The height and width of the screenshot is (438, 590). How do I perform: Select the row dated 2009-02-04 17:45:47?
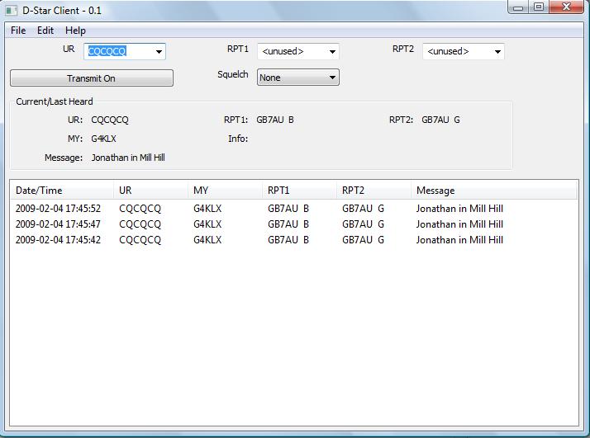pos(293,224)
